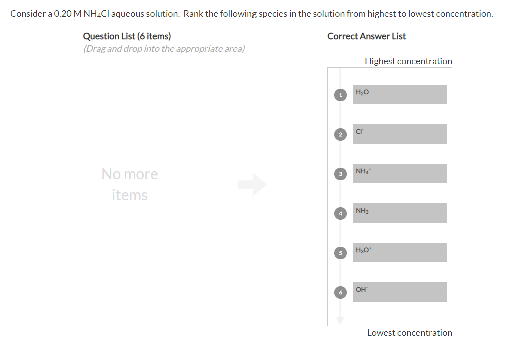Click the drag and drop instruction text

(164, 49)
